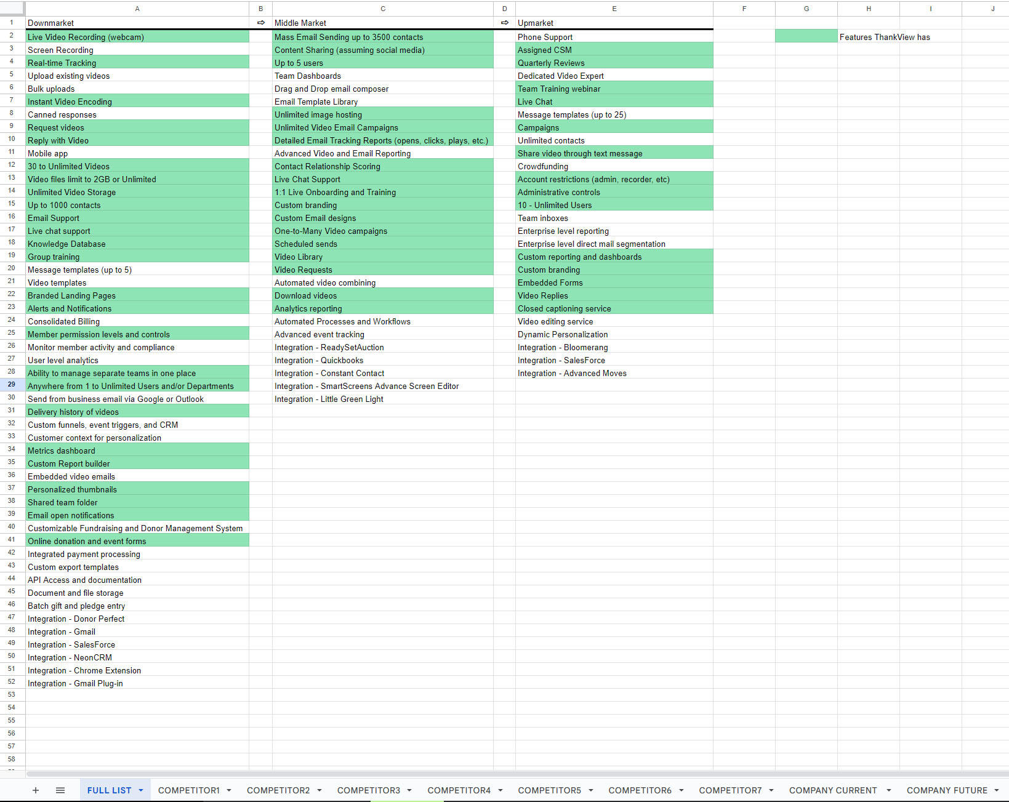This screenshot has width=1009, height=802.
Task: Select the 'Features ThankView has' cell
Action: point(885,37)
